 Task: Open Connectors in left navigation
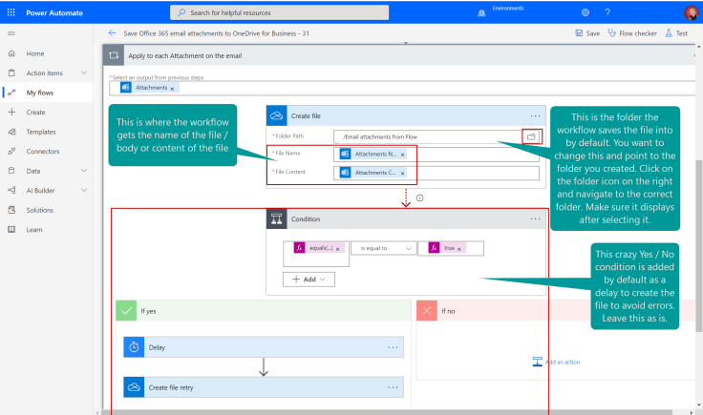(x=41, y=152)
